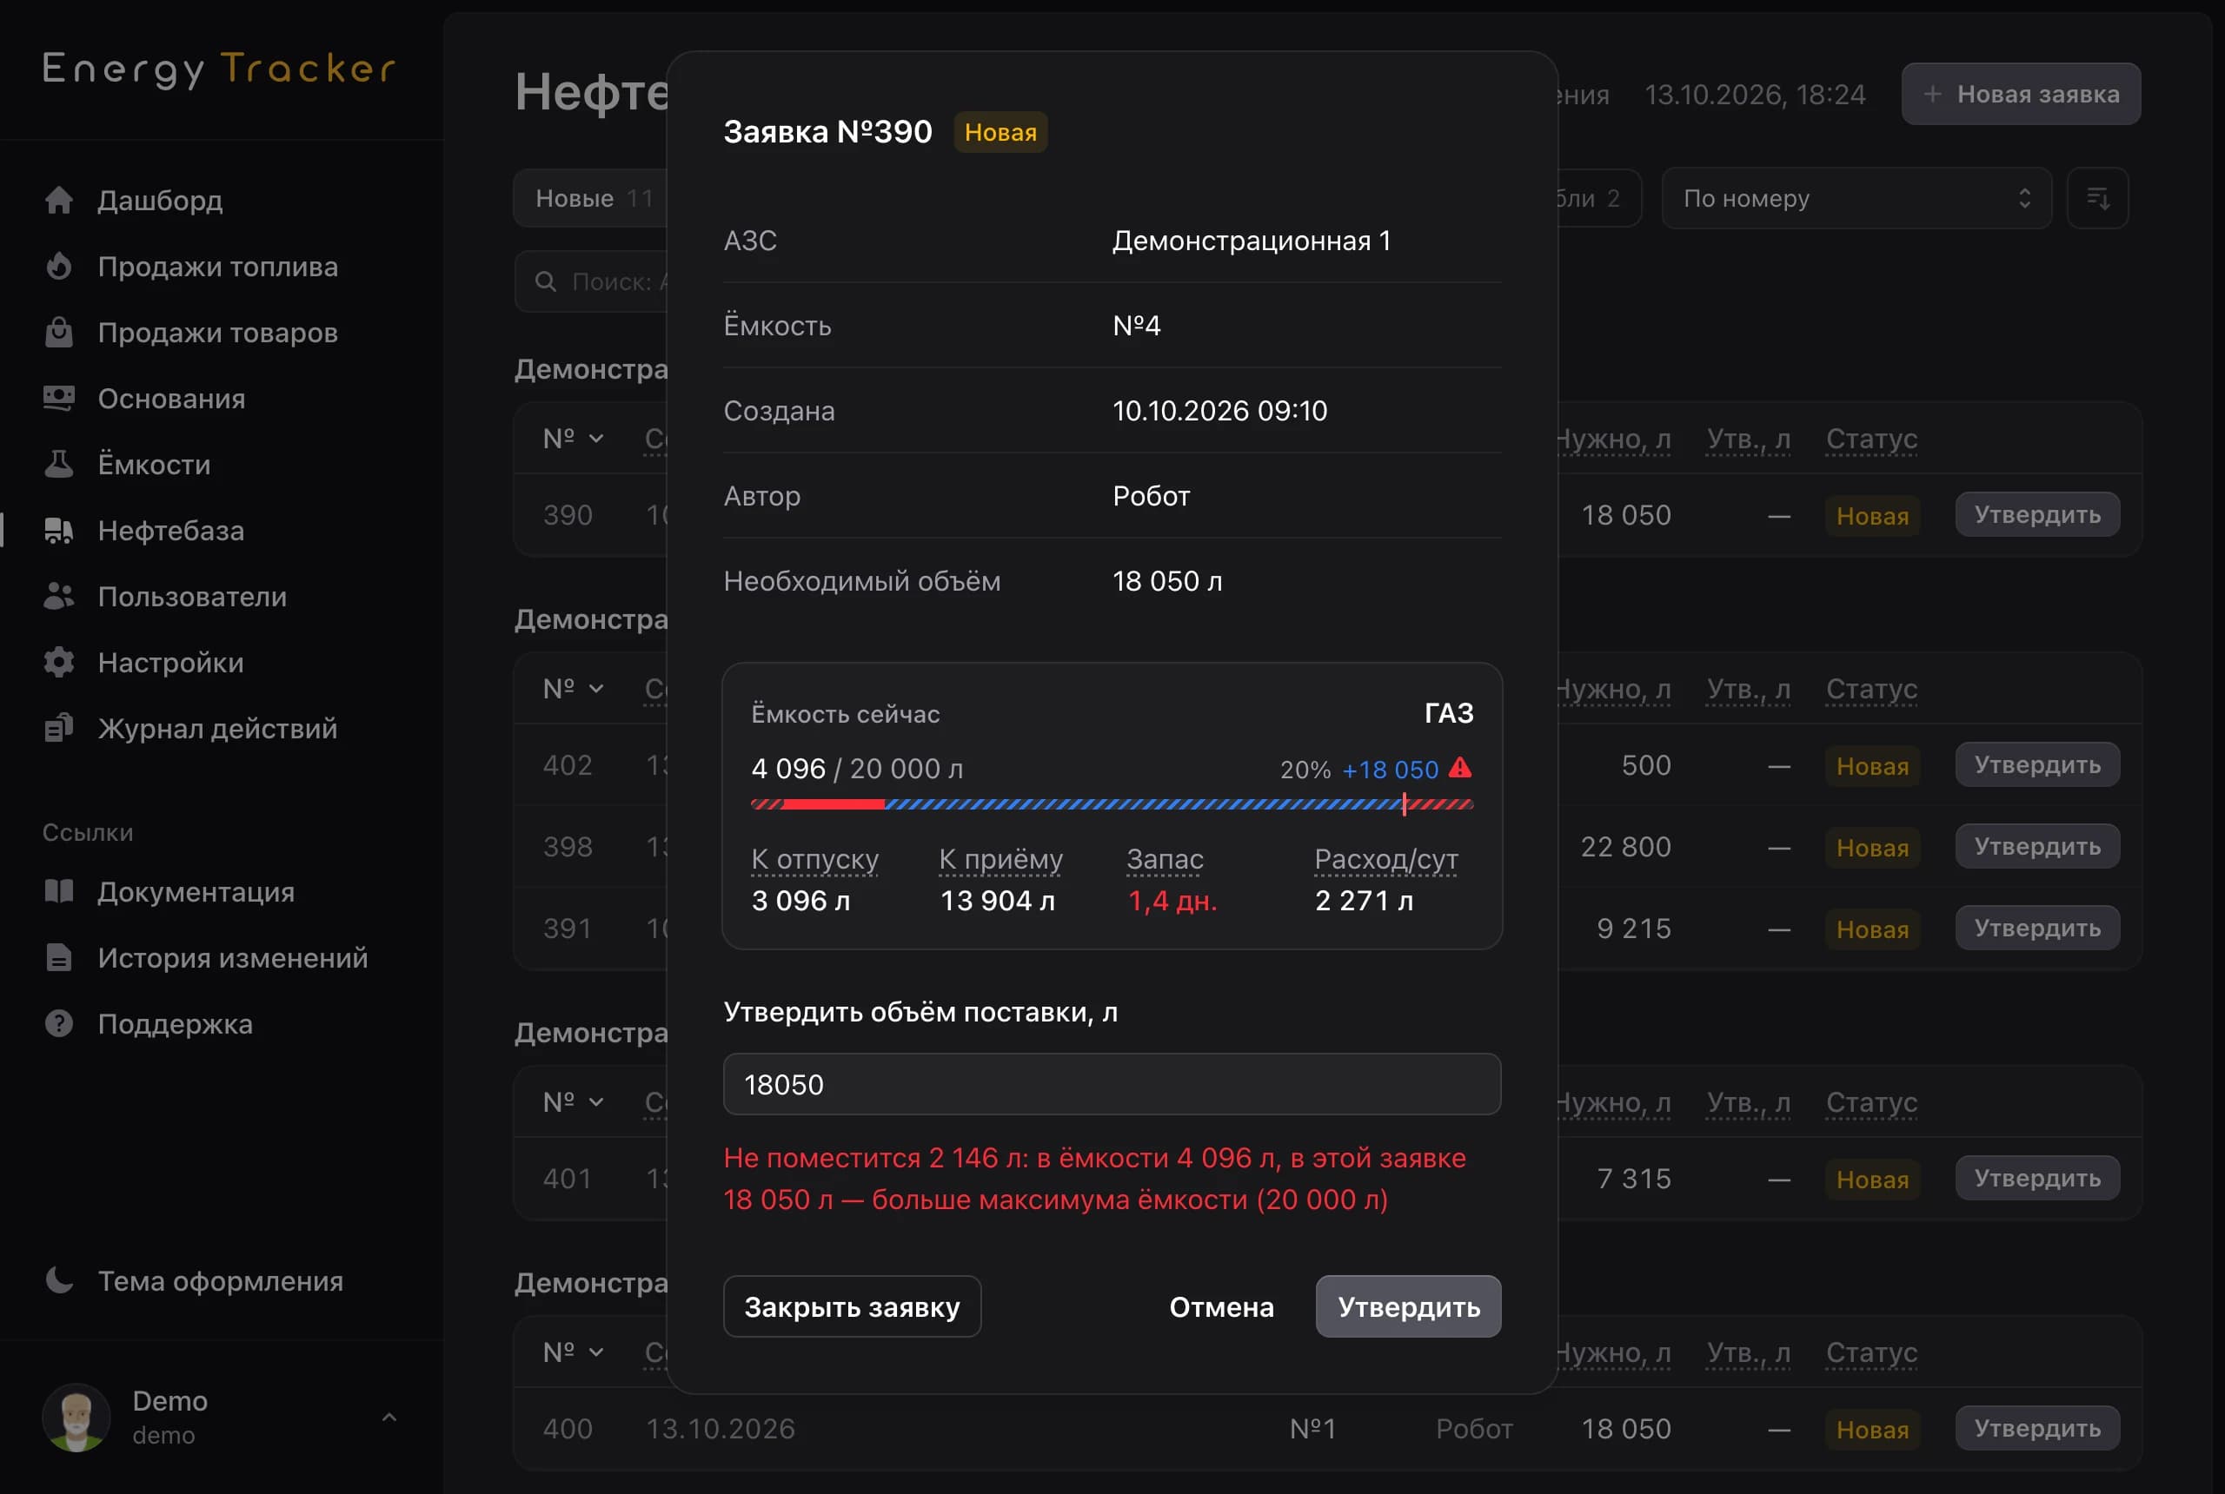Screen dimensions: 2225x1494
Task: Click Утвердить in row with 9 215
Action: pos(2037,928)
